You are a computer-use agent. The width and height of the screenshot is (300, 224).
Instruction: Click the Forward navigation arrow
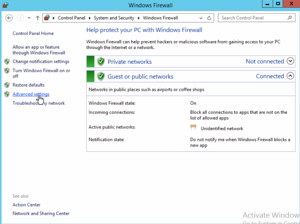click(20, 18)
